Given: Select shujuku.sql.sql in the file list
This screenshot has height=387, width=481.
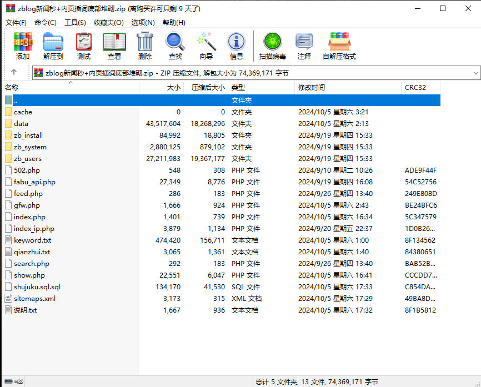Looking at the screenshot, I should tap(37, 287).
